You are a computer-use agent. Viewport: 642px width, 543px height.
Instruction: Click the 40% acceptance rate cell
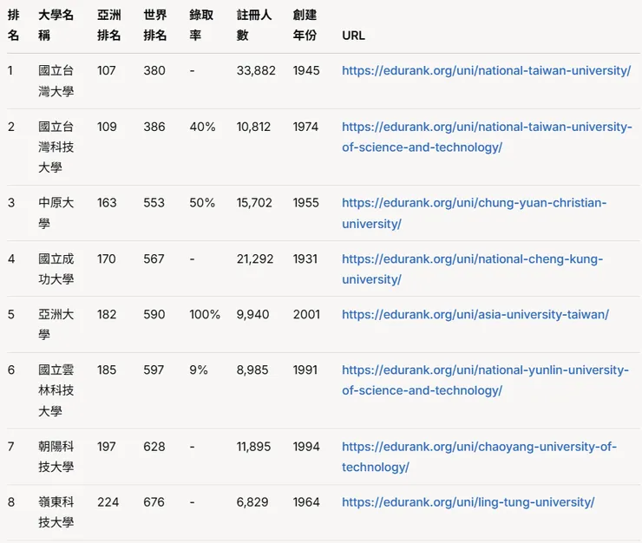pos(202,127)
